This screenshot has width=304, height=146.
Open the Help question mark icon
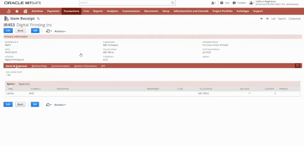pos(222,3)
